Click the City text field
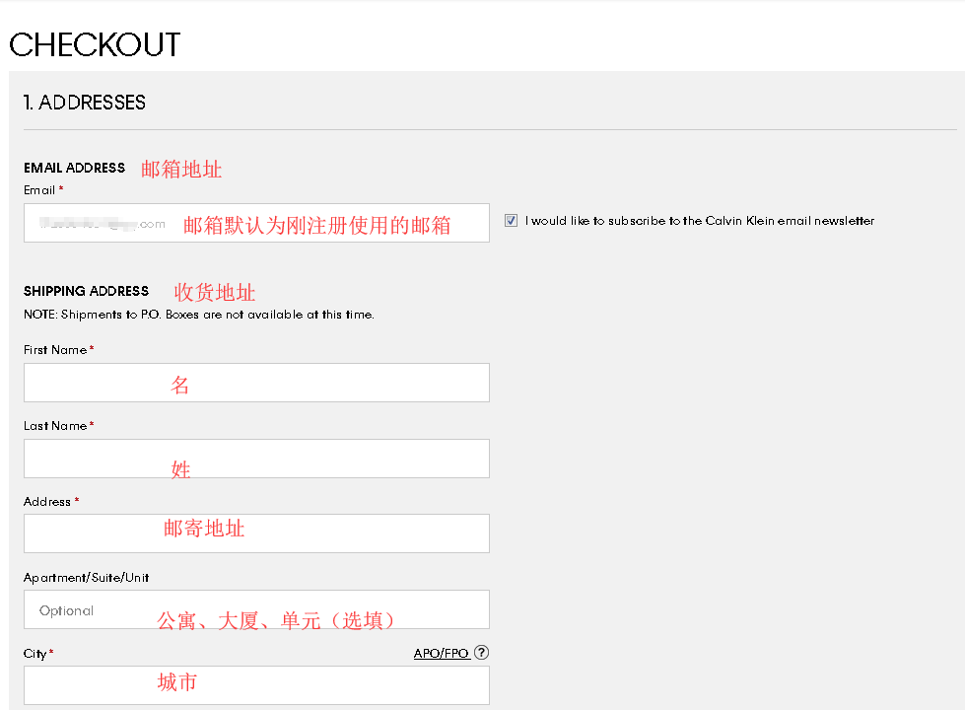The width and height of the screenshot is (965, 710). click(256, 685)
